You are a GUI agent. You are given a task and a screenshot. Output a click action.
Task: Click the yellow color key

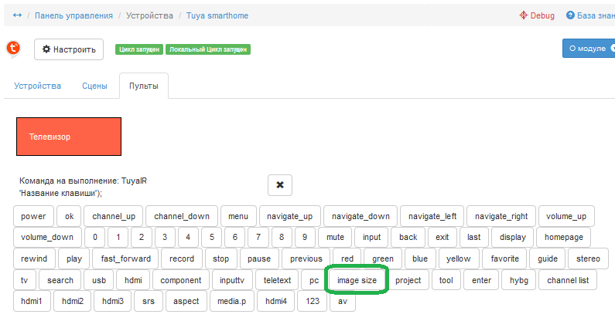tap(459, 258)
